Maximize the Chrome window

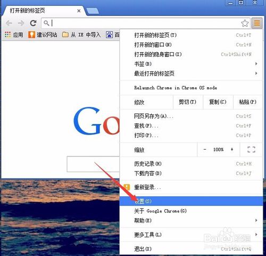pos(241,3)
